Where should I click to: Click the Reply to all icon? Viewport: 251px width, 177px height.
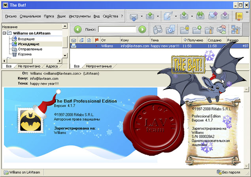(200, 16)
